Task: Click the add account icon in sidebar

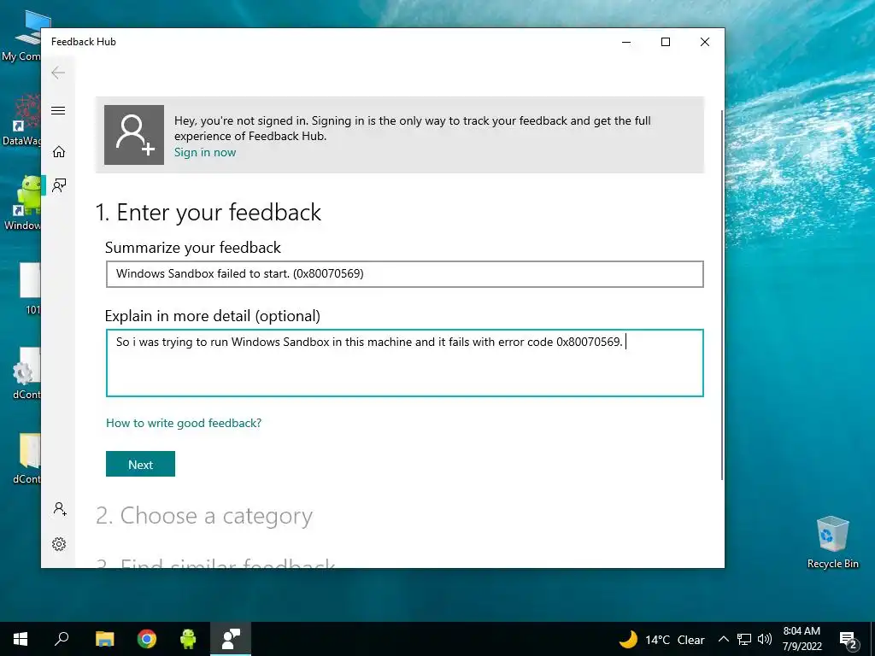Action: tap(60, 509)
